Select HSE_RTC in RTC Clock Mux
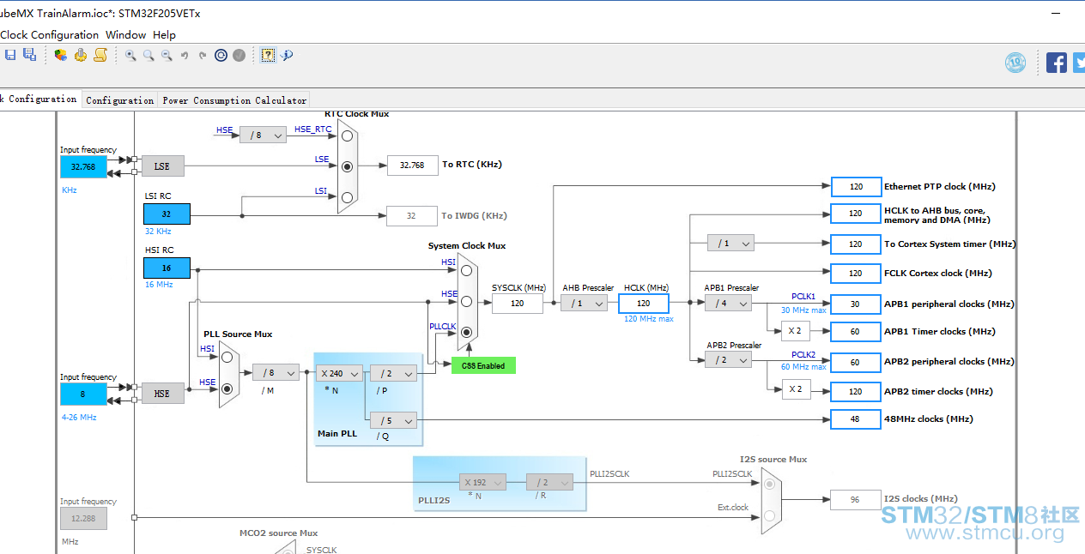 pyautogui.click(x=347, y=135)
